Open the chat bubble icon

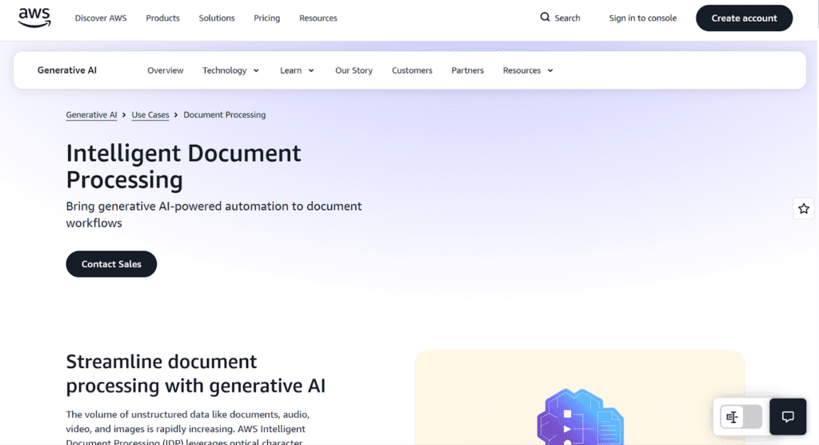tap(788, 417)
